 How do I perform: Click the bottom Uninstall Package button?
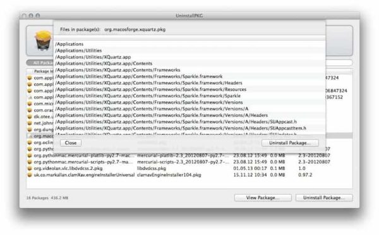324,198
